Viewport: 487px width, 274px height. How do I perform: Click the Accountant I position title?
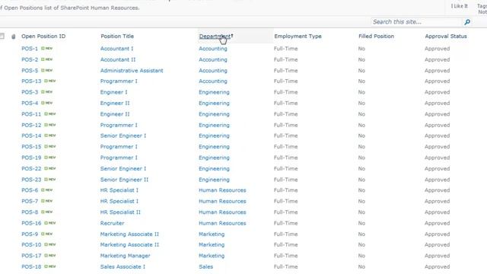(x=116, y=49)
